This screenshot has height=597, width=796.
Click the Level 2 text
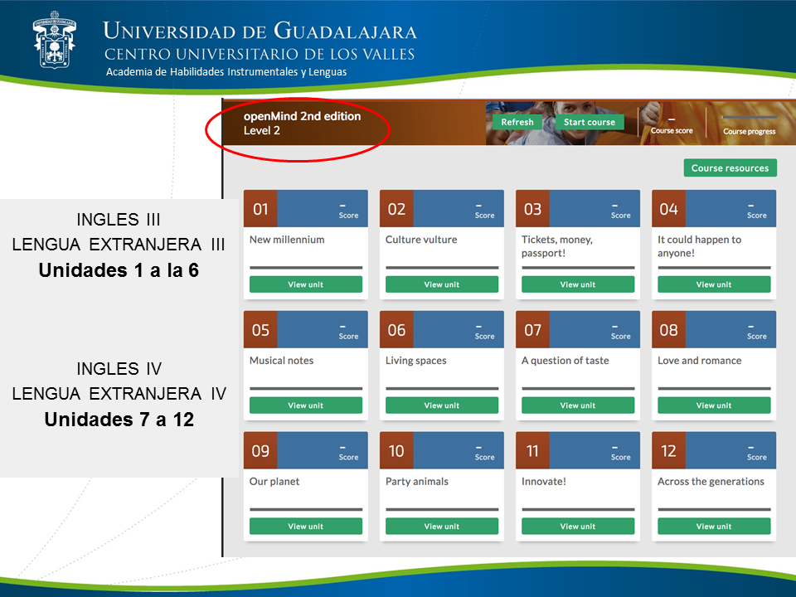click(261, 130)
